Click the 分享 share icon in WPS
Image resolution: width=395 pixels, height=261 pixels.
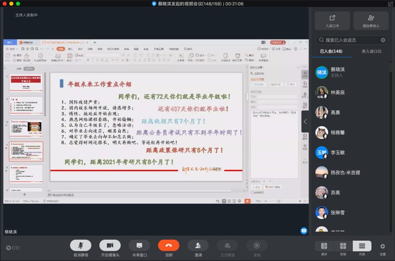point(276,49)
